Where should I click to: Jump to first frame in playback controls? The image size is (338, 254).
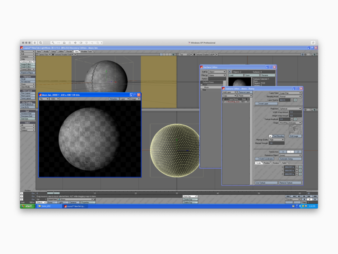pyautogui.click(x=288, y=196)
